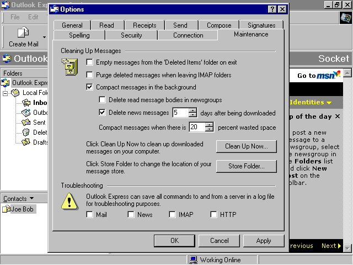This screenshot has height=265, width=353.
Task: Click the Sent Items folder icon
Action: click(26, 123)
